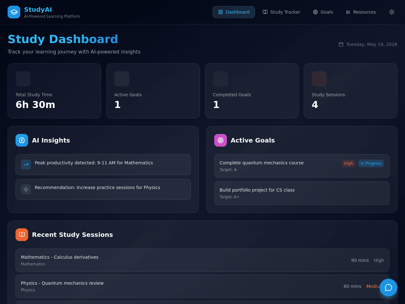405x304 pixels.
Task: Click the Total Study Time label
Action: coord(34,95)
